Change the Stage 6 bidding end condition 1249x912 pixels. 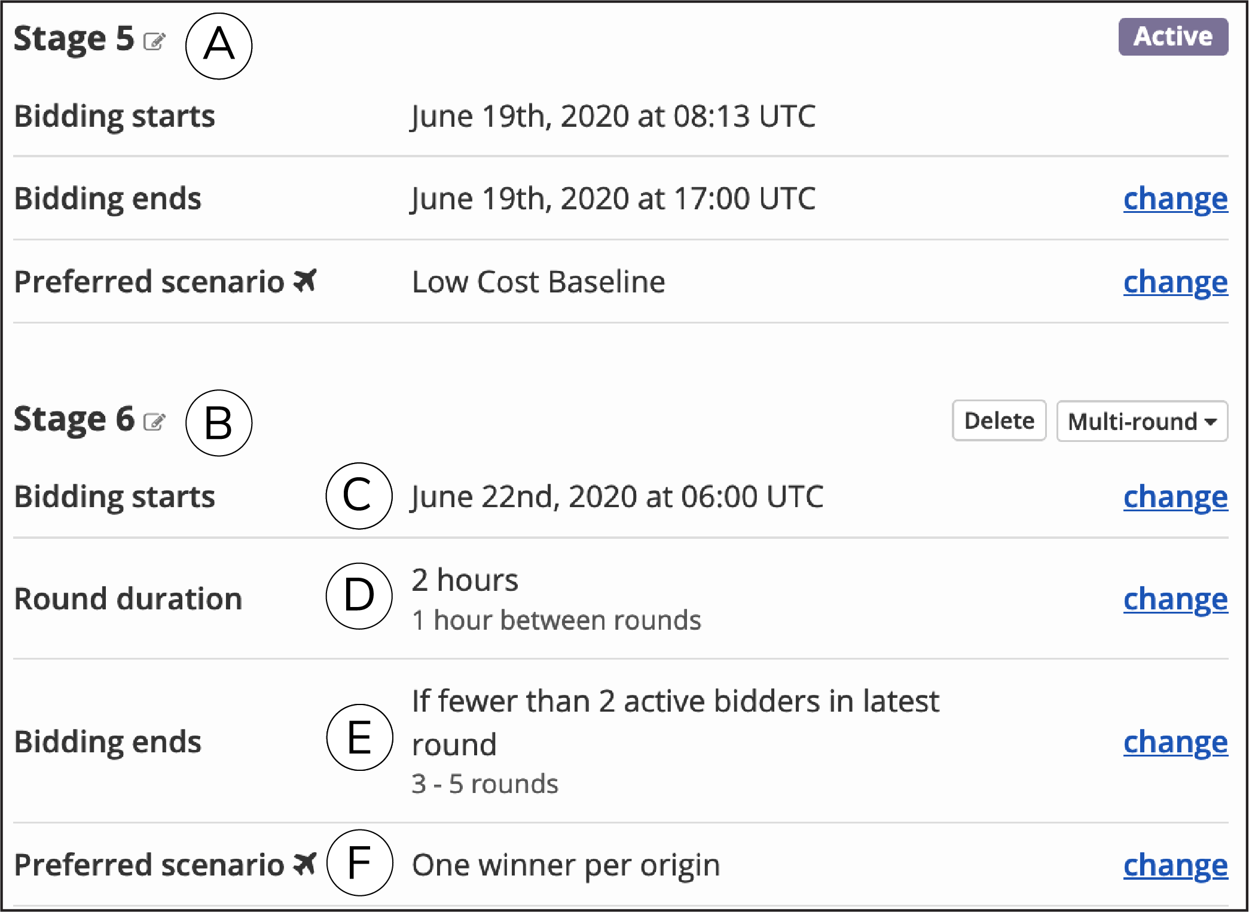[x=1175, y=742]
